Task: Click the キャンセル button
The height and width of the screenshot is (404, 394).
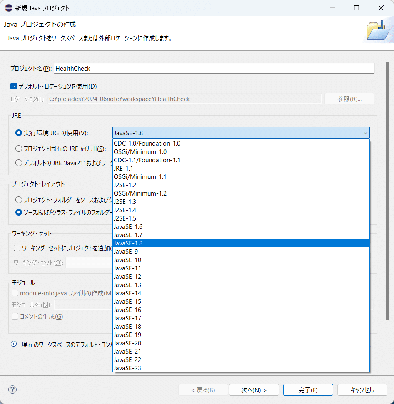Action: coord(362,390)
